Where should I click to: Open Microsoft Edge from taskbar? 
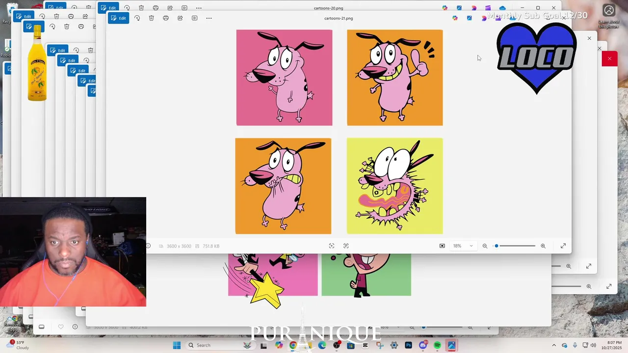322,345
